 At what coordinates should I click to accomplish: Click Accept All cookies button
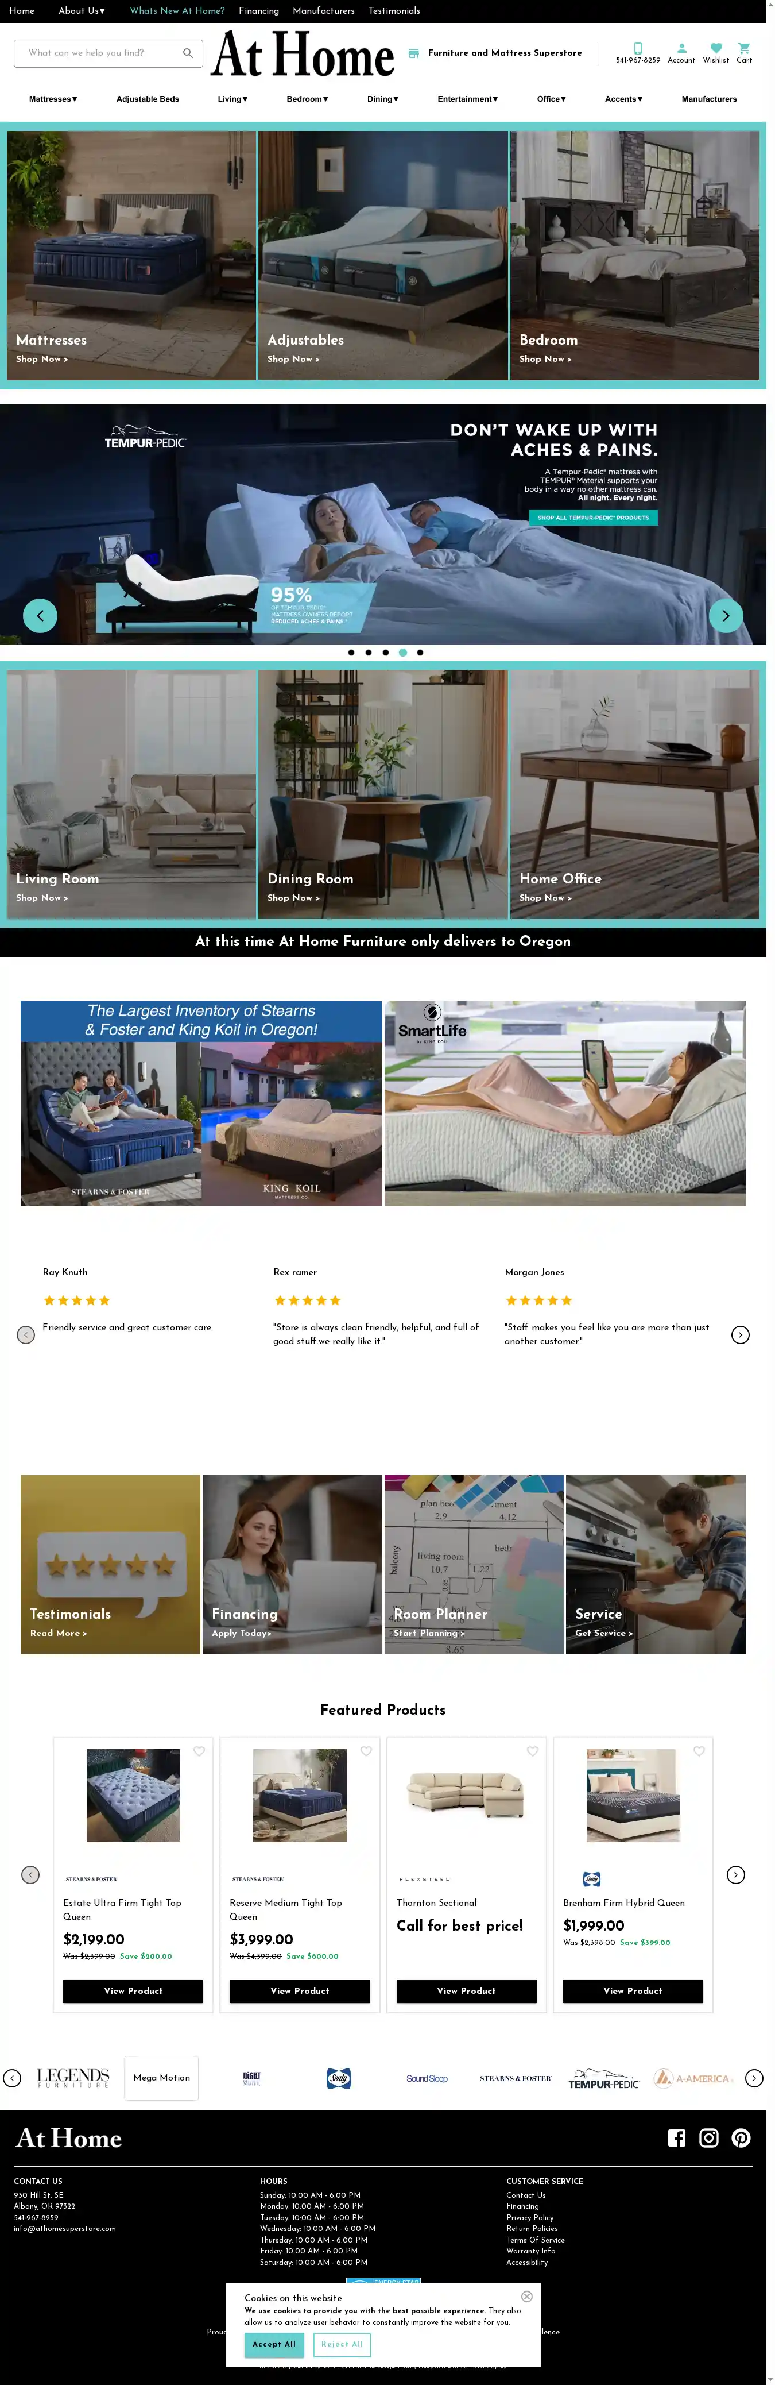pos(274,2343)
